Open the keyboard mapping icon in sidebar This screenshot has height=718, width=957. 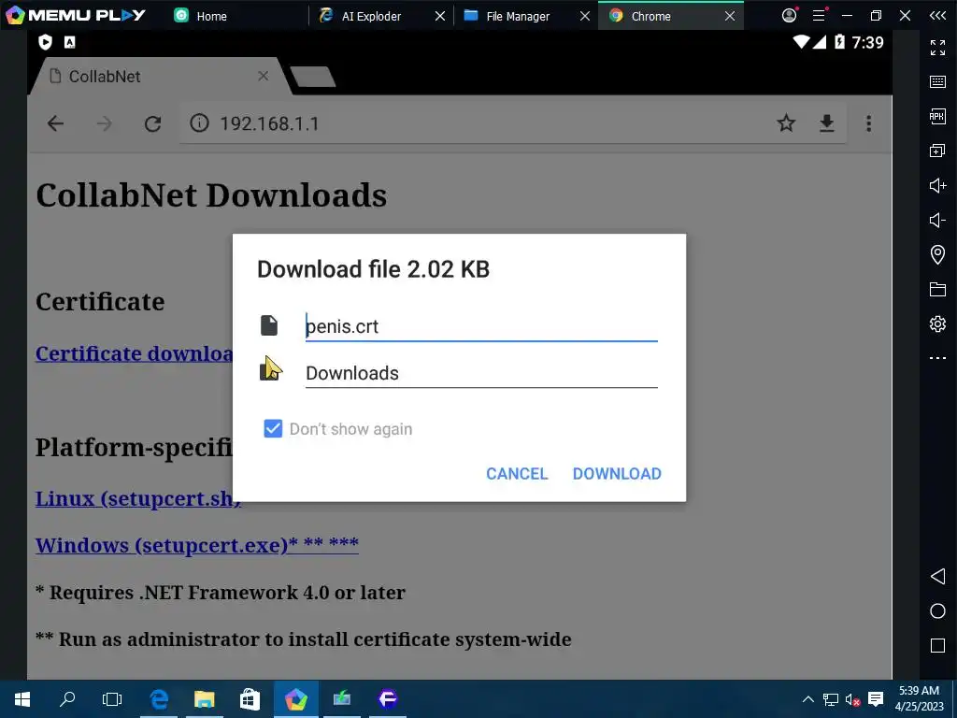pyautogui.click(x=937, y=82)
